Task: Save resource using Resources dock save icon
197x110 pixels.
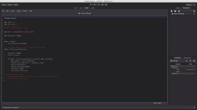Action: [x=179, y=11]
